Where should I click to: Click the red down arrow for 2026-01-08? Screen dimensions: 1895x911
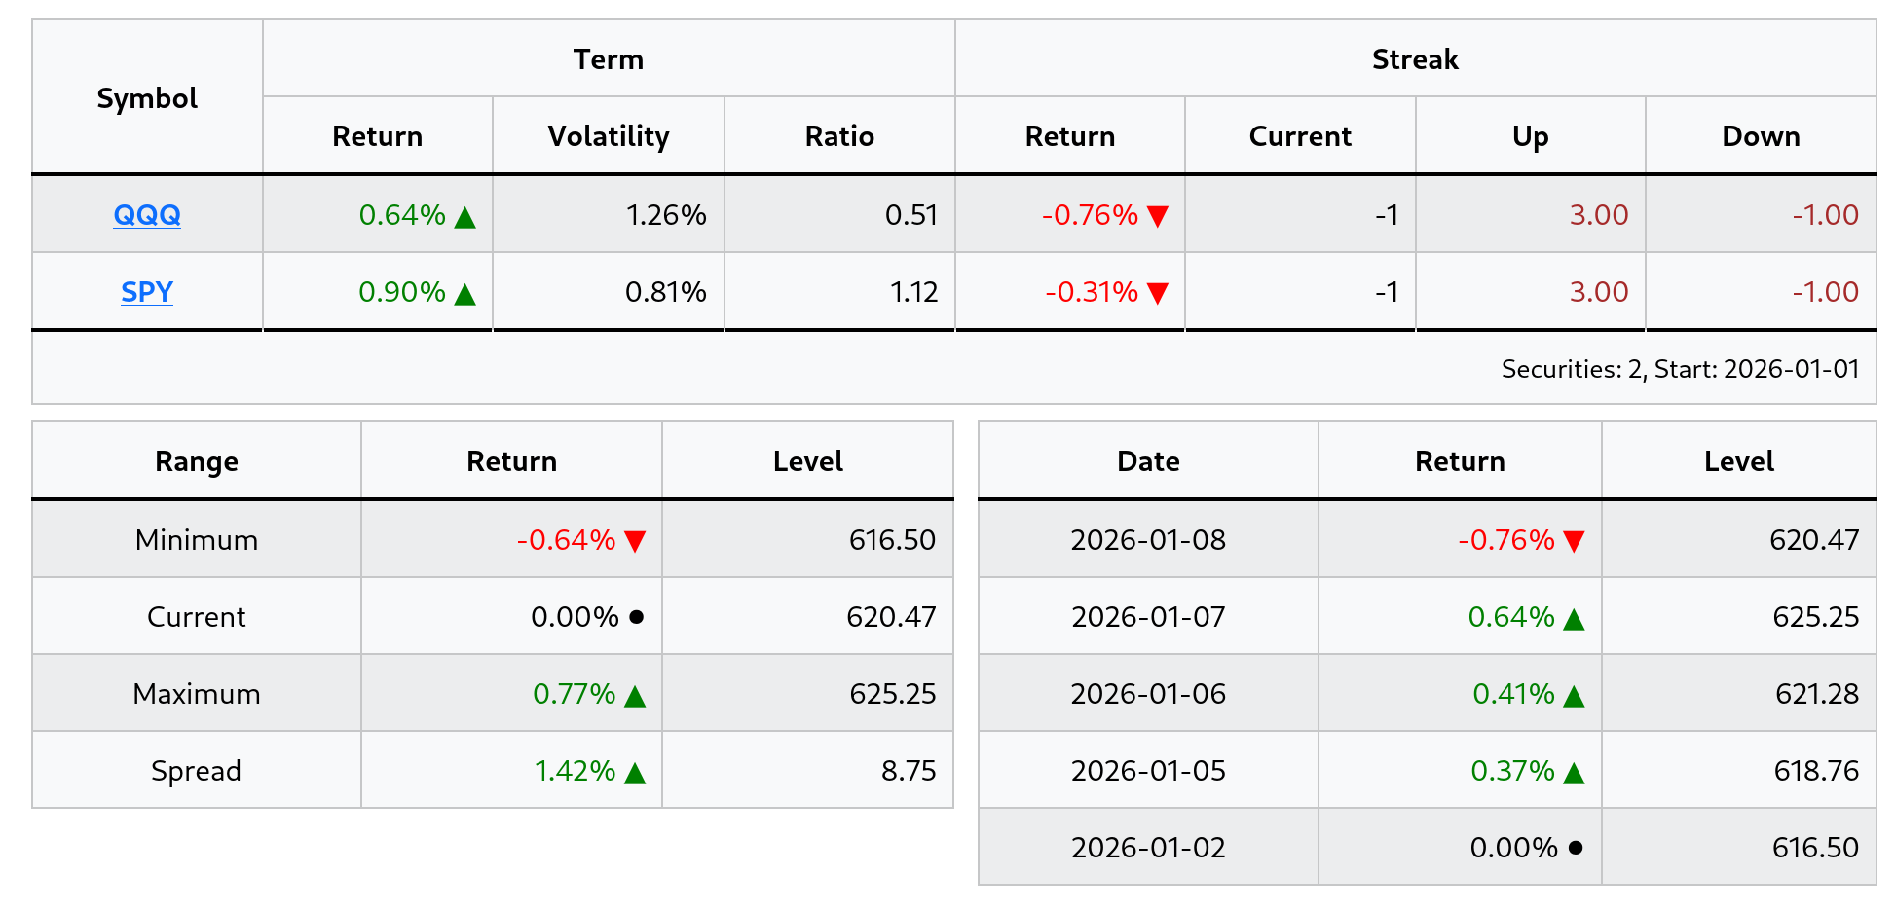point(1574,541)
